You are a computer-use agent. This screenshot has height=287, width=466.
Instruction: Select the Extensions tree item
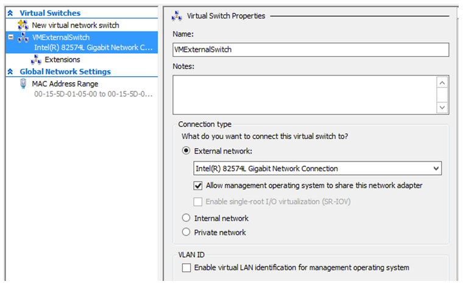62,60
